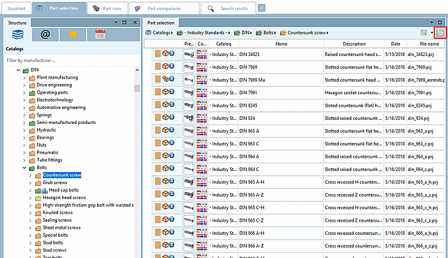Select Stud bolts in the tree

[x=53, y=243]
